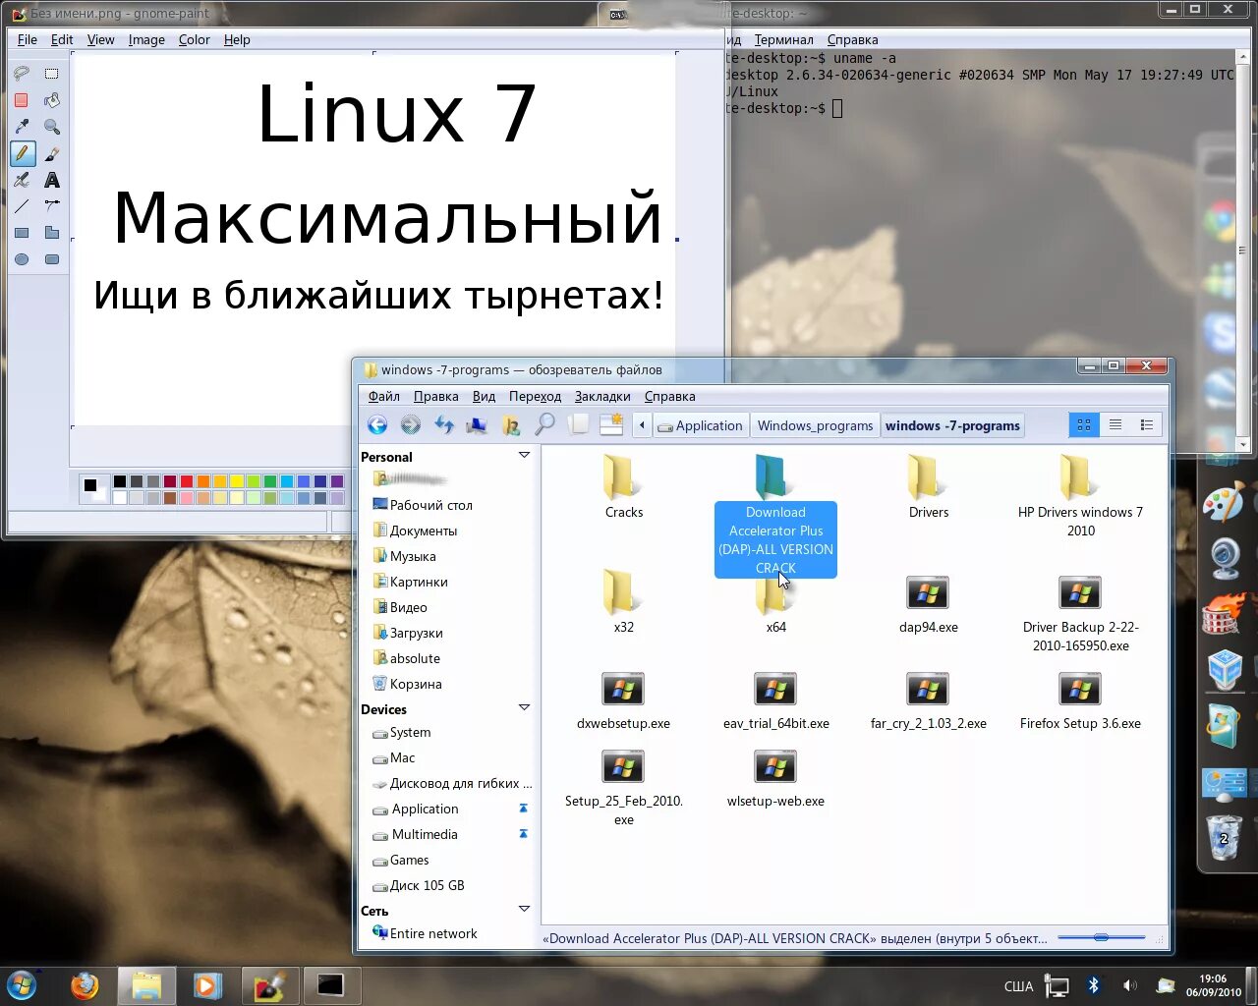This screenshot has width=1258, height=1006.
Task: Choose the polygon shape tool
Action: 52,233
